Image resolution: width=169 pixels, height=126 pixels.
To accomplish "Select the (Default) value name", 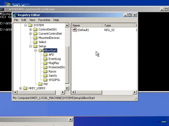I will [x=83, y=30].
